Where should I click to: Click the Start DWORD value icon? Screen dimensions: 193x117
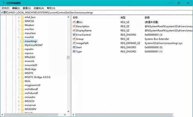point(74,47)
